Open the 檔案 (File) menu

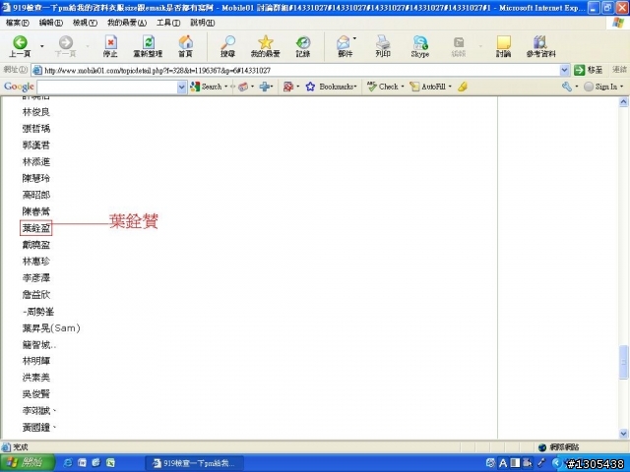coord(18,23)
